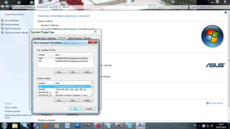The image size is (230, 129).
Task: Select highlighted Path system variable row
Action: [x=64, y=87]
